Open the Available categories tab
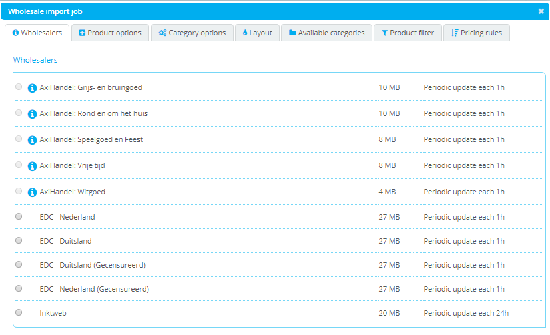 tap(326, 33)
